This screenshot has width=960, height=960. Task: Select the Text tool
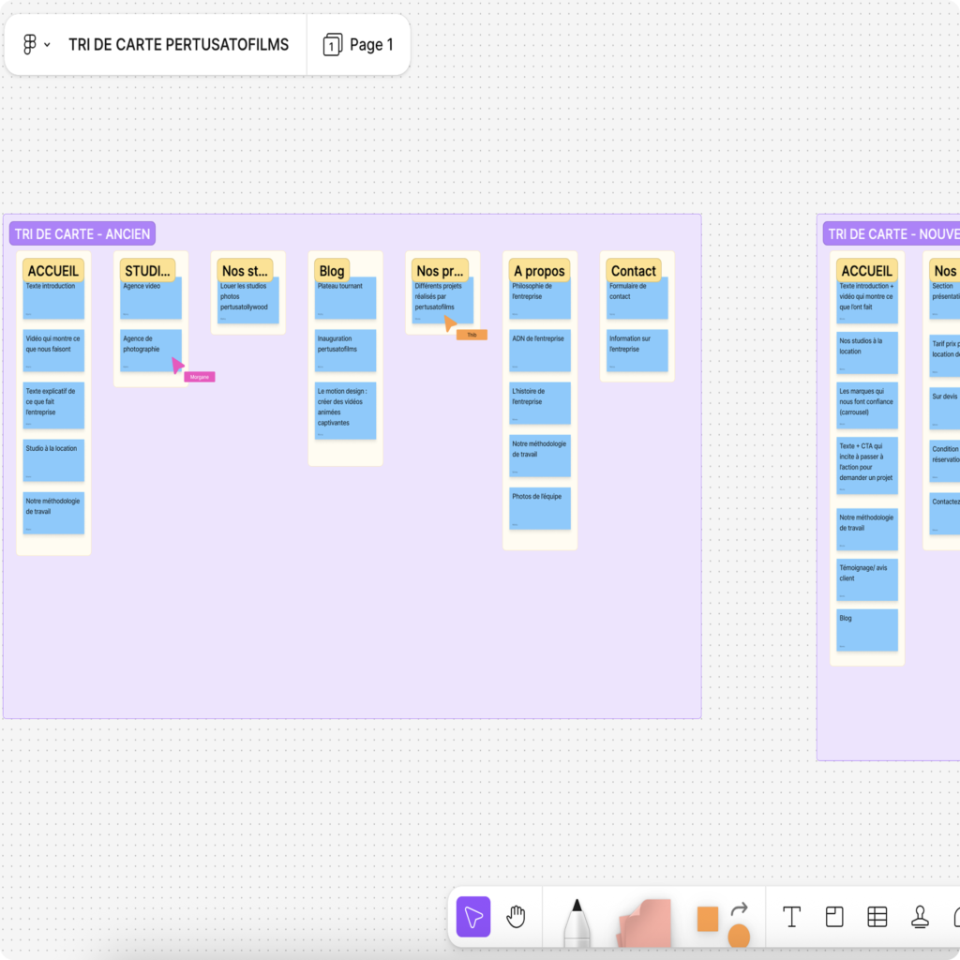[791, 917]
